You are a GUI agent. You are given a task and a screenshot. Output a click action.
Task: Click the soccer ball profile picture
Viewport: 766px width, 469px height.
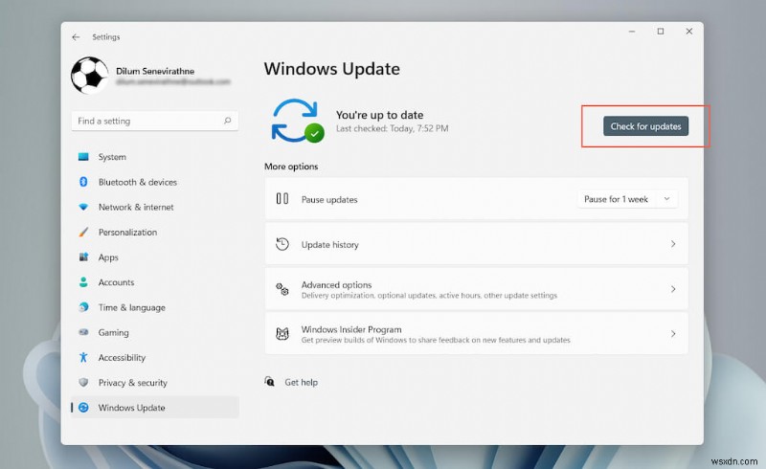(x=89, y=76)
